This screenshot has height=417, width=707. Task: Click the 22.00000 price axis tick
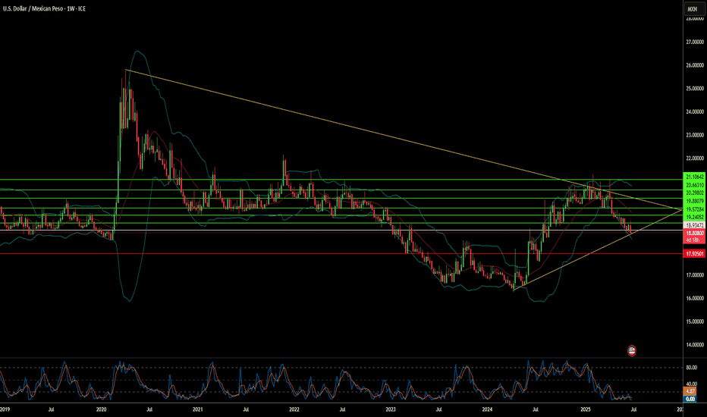coord(695,158)
